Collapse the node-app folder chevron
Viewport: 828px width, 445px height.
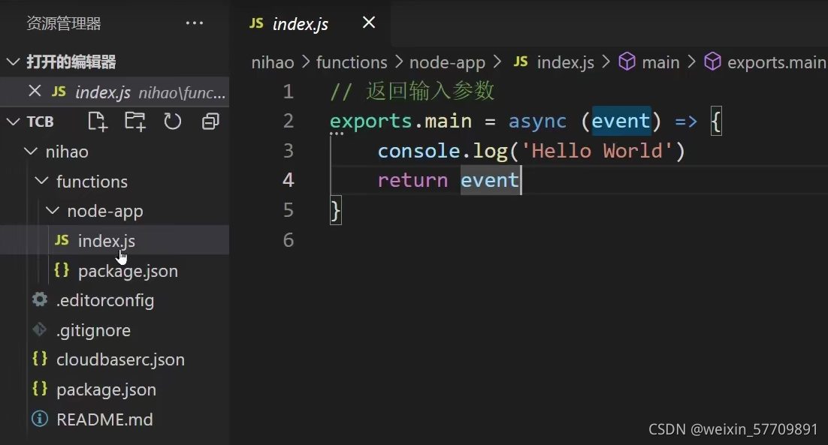tap(53, 210)
